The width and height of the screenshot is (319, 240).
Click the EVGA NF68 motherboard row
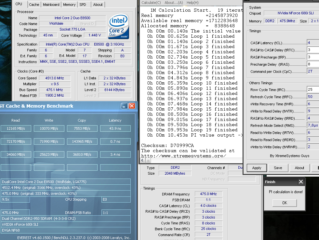[x=65, y=231]
